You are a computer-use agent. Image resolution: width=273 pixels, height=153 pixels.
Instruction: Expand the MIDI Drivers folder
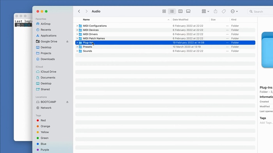[x=77, y=34]
